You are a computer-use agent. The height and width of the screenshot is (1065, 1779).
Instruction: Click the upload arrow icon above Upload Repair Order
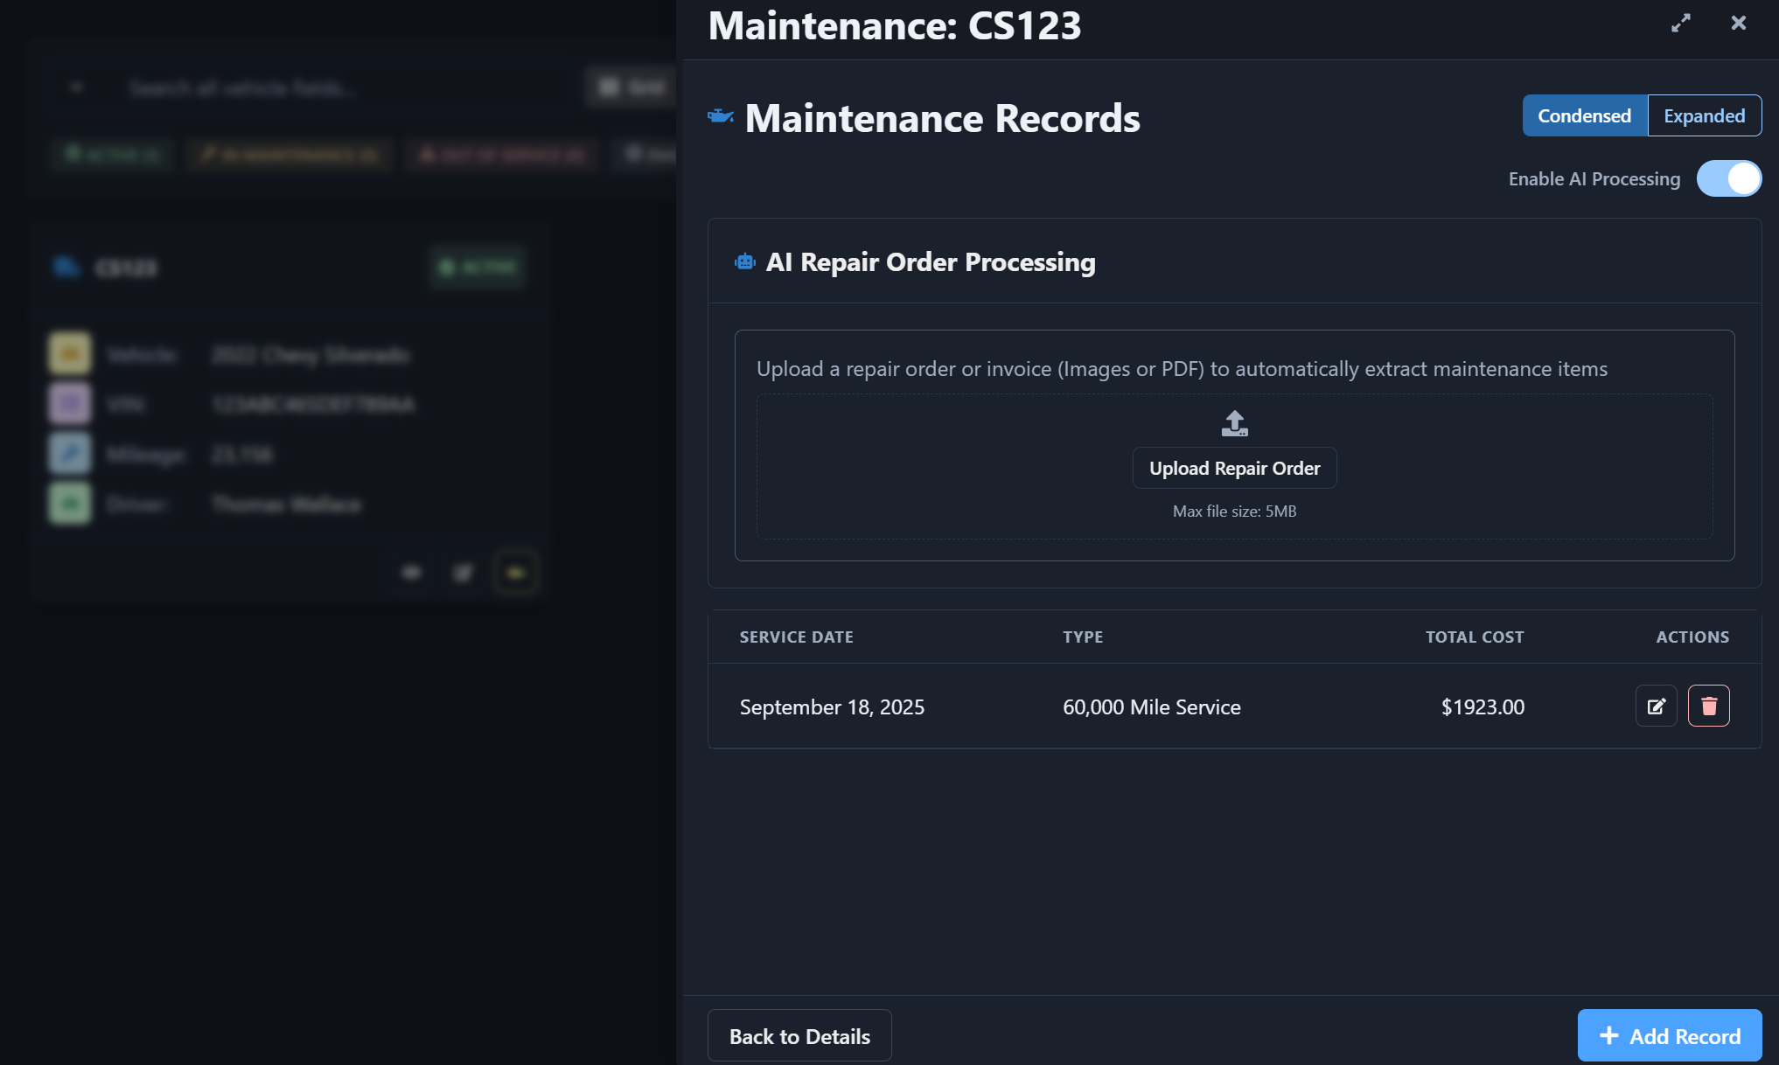(x=1234, y=423)
